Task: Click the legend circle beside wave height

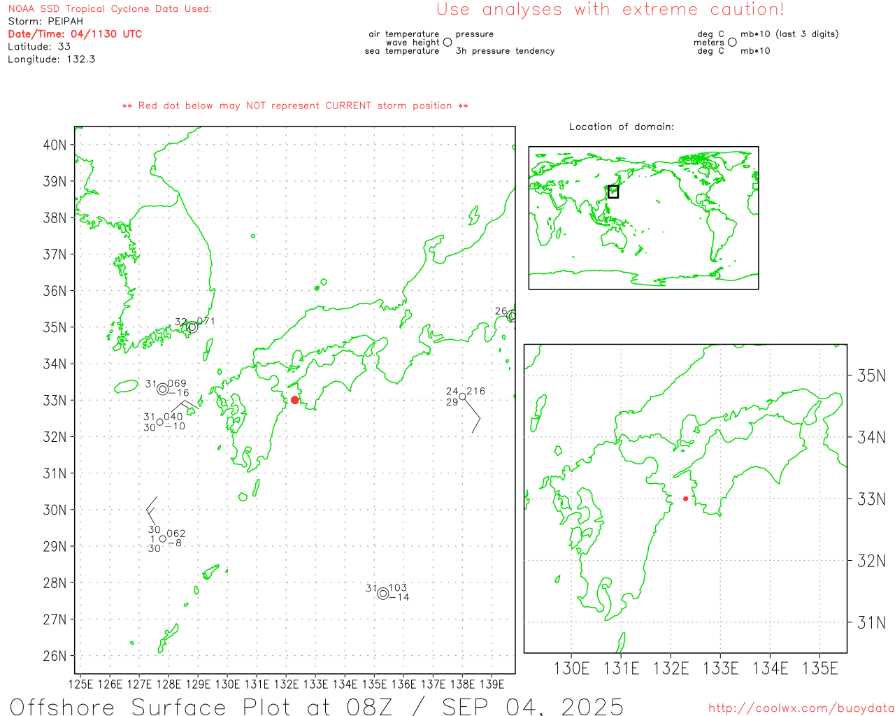Action: (447, 42)
